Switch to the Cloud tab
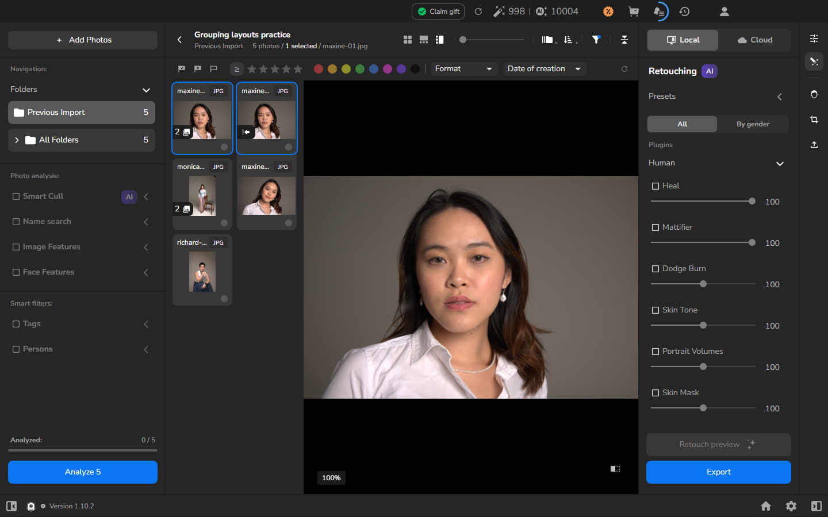The height and width of the screenshot is (517, 828). pos(754,40)
